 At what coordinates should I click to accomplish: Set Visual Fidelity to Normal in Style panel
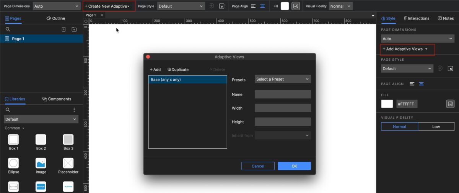[x=399, y=127]
